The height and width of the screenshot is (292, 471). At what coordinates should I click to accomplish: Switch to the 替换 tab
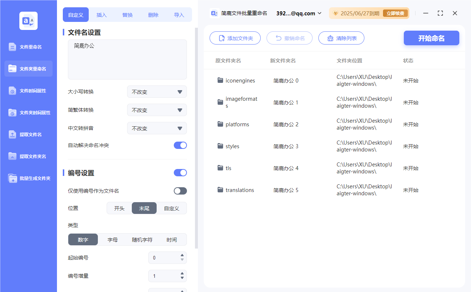127,15
